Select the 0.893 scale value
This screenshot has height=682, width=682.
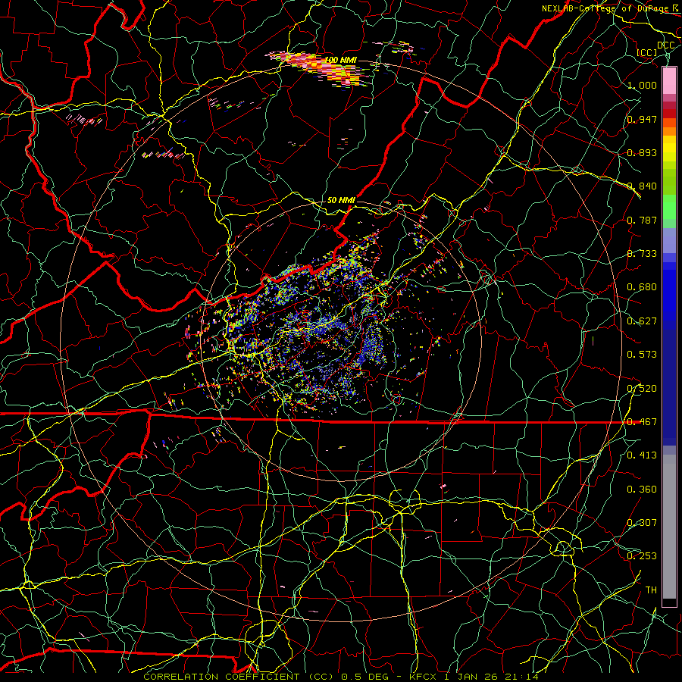tap(642, 152)
